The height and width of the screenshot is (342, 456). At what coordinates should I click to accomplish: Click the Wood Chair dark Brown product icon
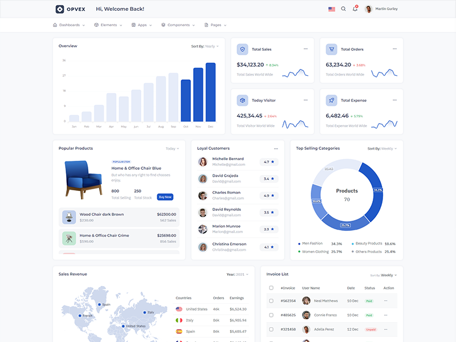coord(69,217)
